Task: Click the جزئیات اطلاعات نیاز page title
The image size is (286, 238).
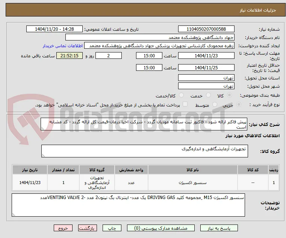Action: (x=258, y=10)
